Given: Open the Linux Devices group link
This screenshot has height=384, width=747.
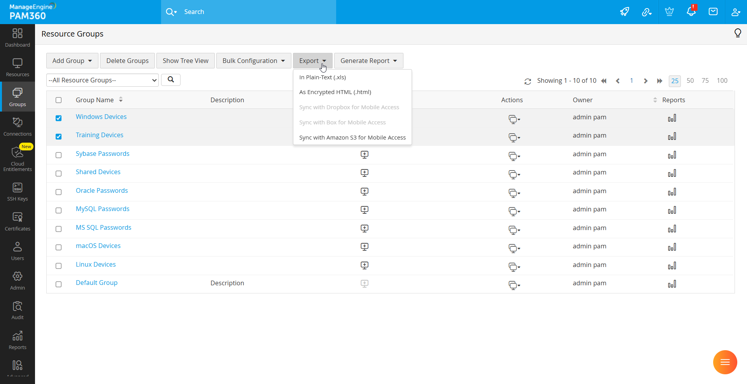Looking at the screenshot, I should (95, 264).
